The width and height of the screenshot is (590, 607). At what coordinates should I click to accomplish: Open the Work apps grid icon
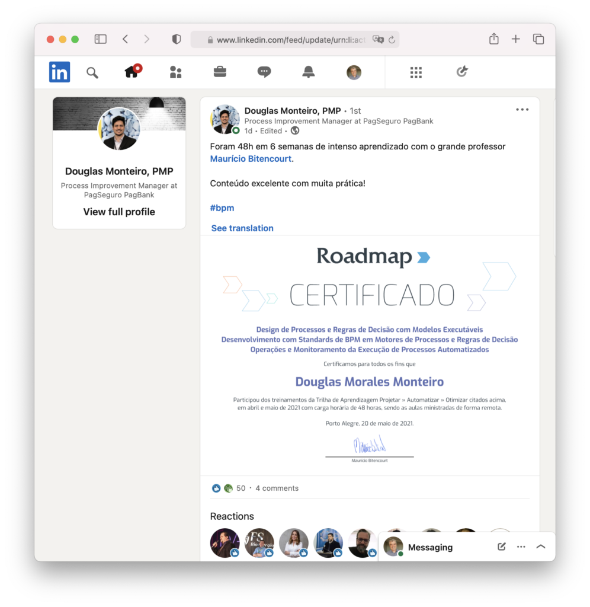[x=416, y=72]
